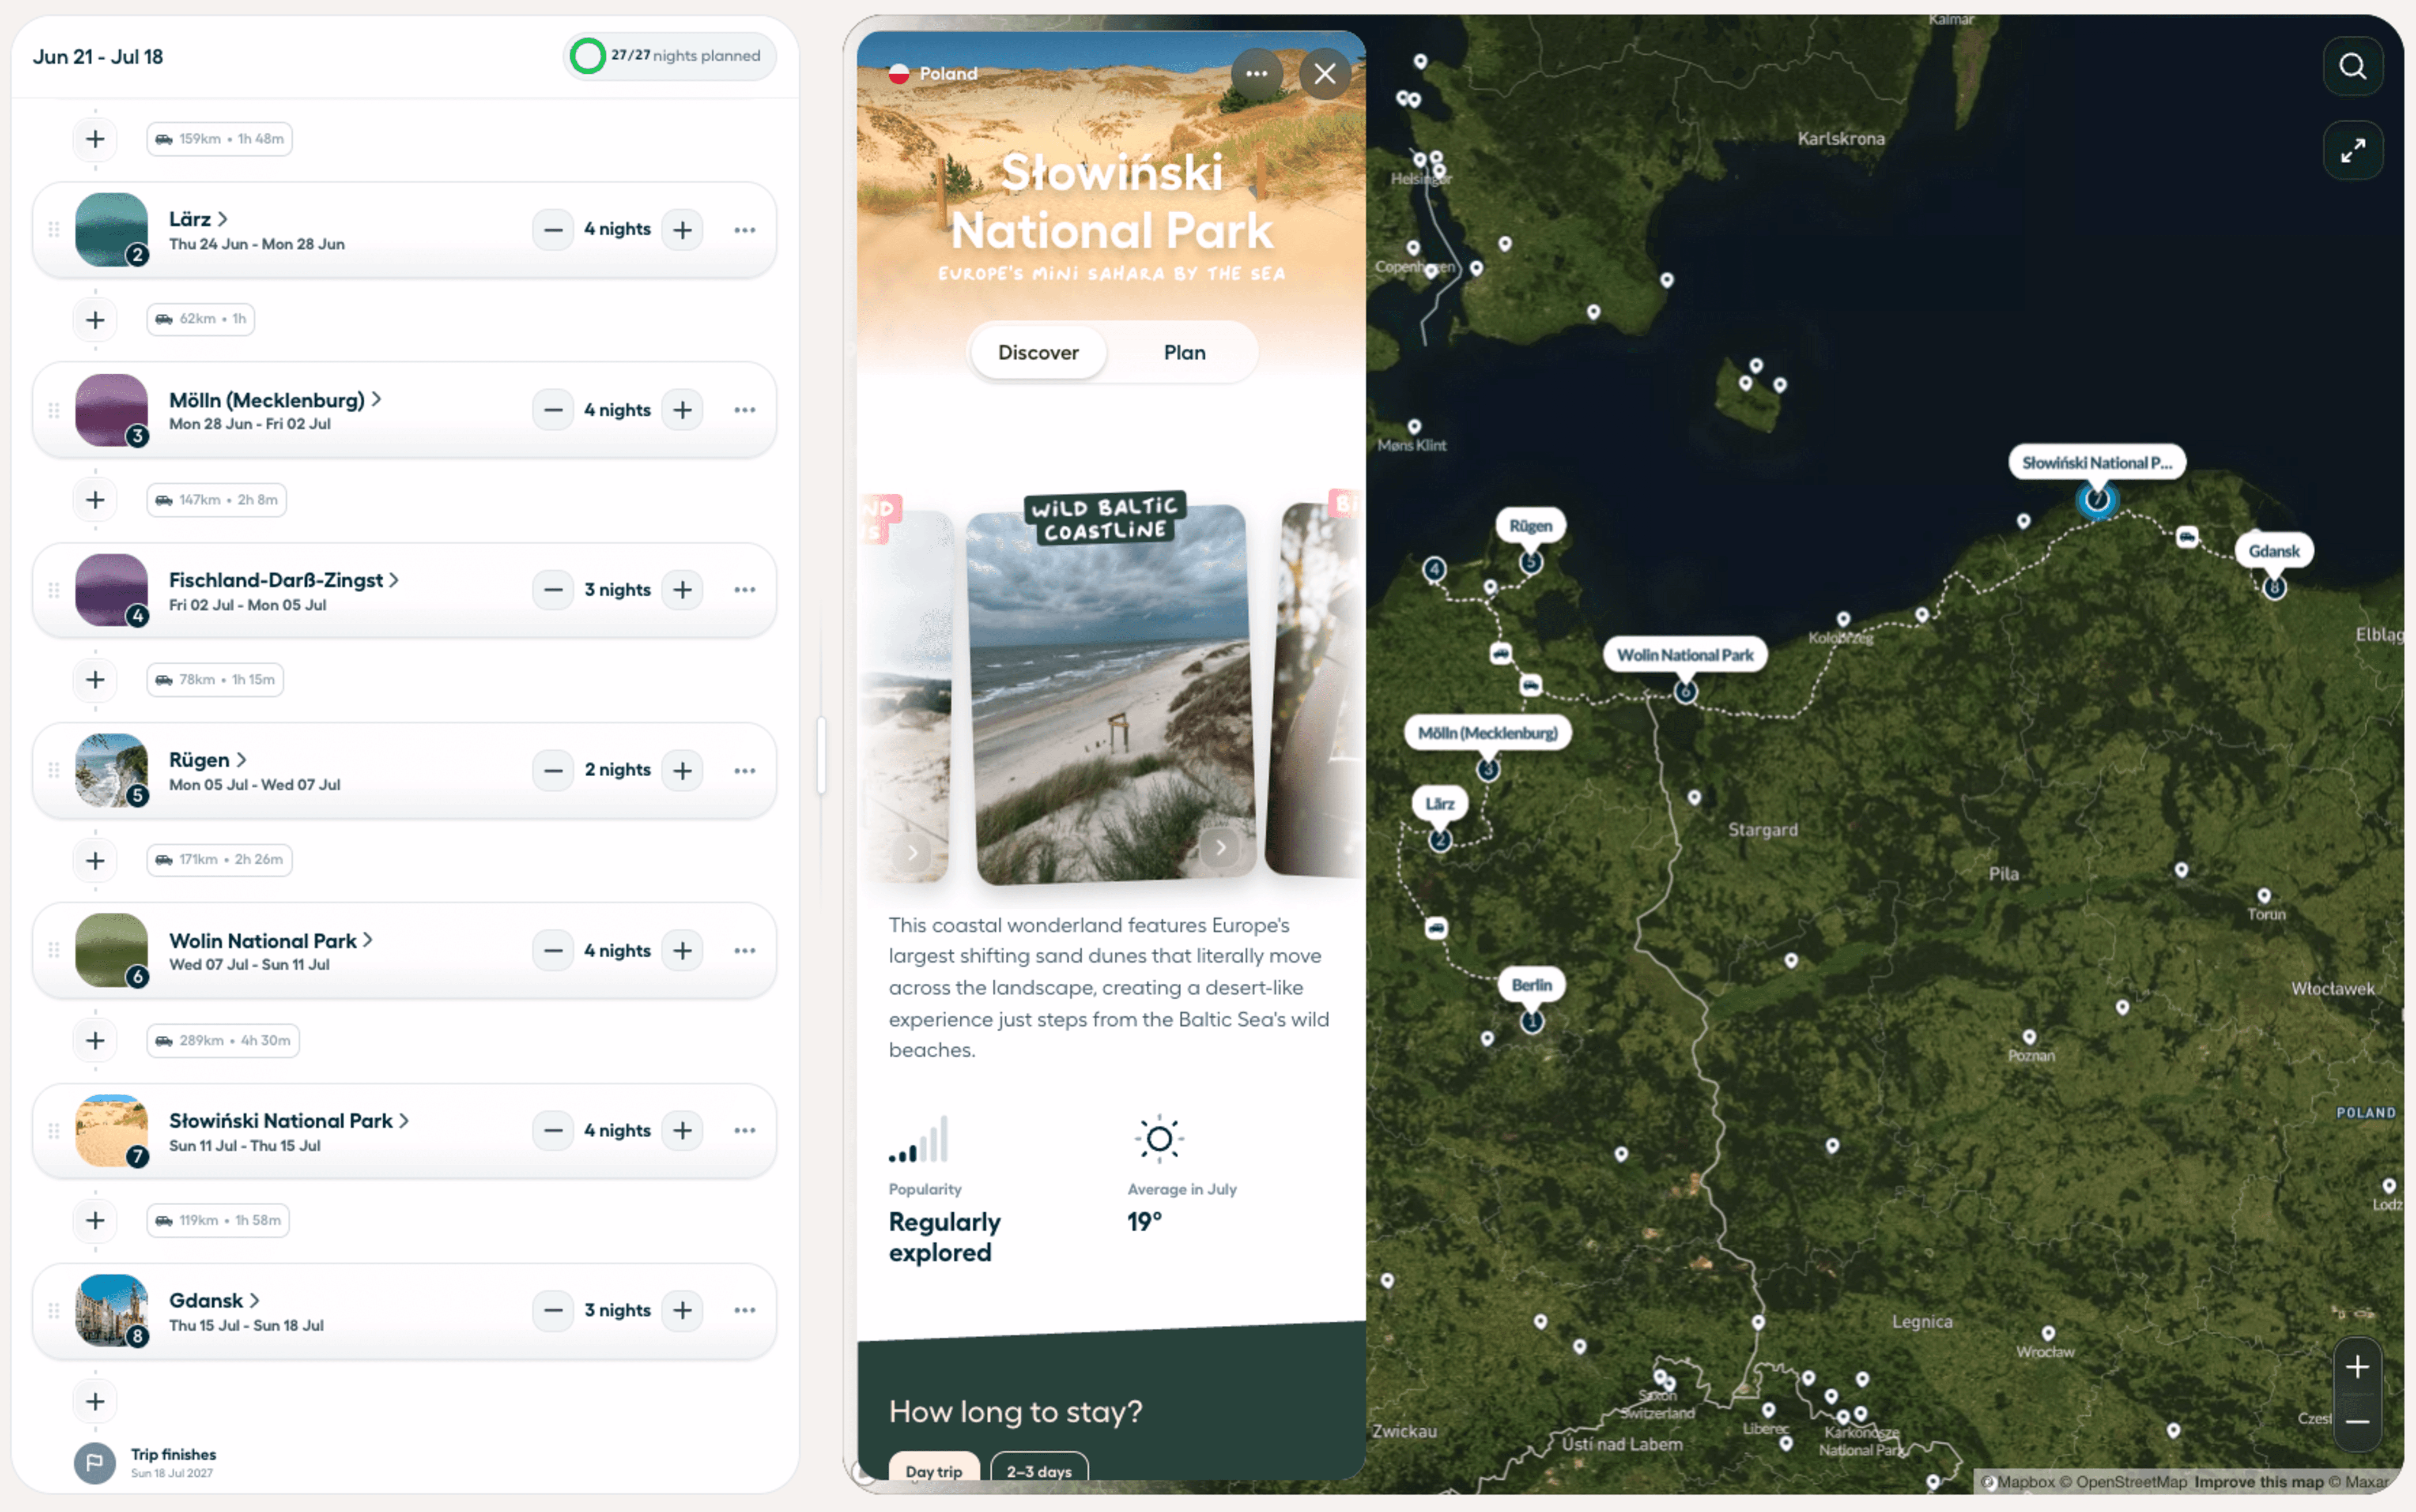Open Rügen destination details
The height and width of the screenshot is (1512, 2416).
(207, 760)
